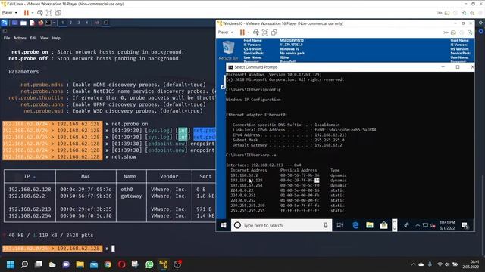This screenshot has width=485, height=272.
Task: Expand power options arrow in Windows10 VMware toolbar
Action: pos(249,32)
